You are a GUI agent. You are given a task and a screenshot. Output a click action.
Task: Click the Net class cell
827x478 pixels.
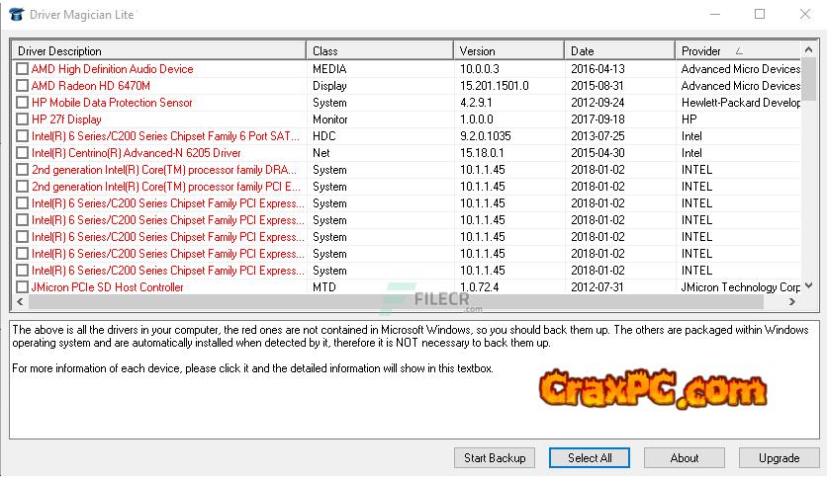(322, 153)
